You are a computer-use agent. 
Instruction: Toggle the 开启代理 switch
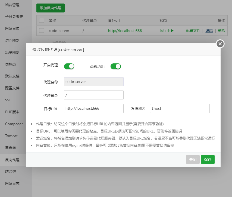[x=69, y=66]
